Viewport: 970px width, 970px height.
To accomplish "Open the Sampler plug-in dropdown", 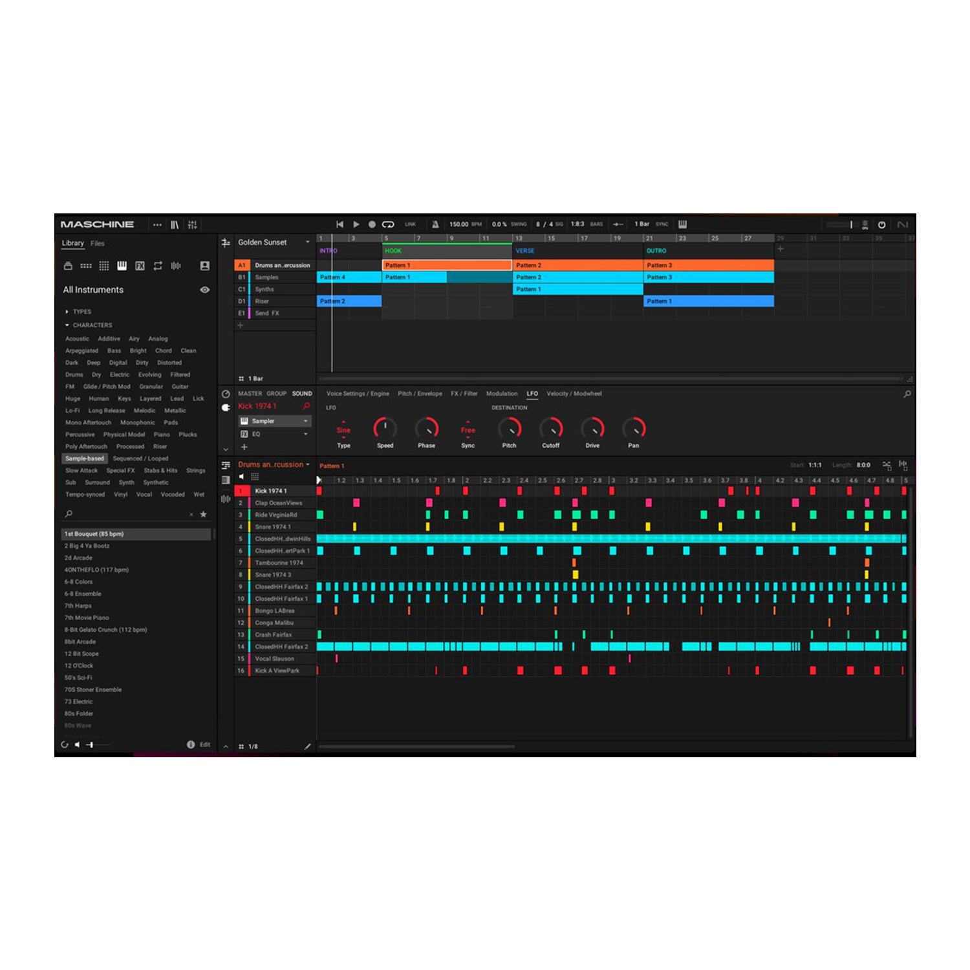I will (305, 421).
